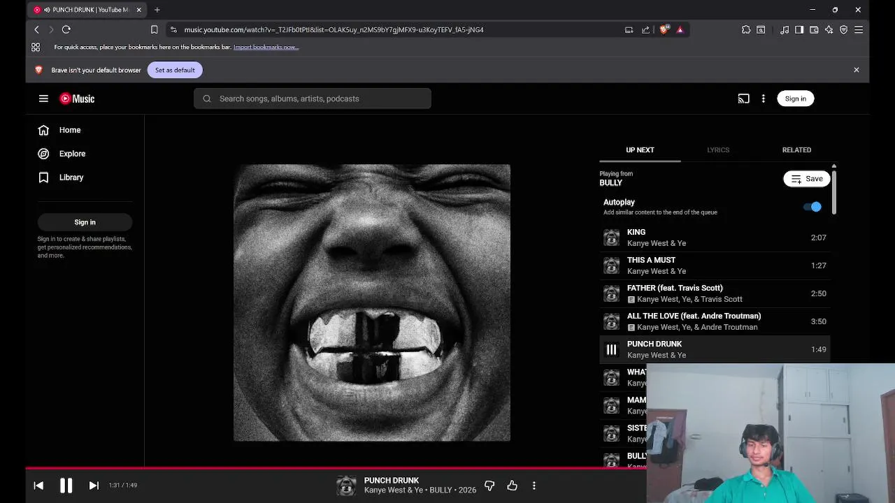This screenshot has width=895, height=503.
Task: Close the PUNCH DRUNK YouTube Music tab
Action: (x=138, y=10)
